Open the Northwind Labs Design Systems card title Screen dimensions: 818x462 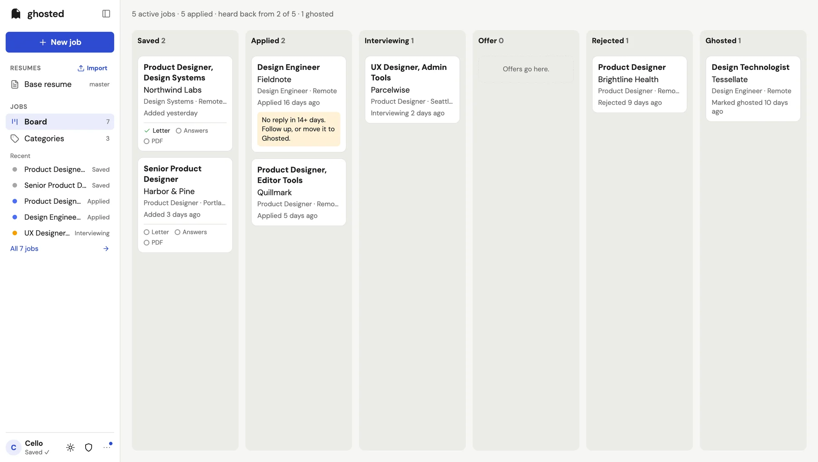click(178, 72)
